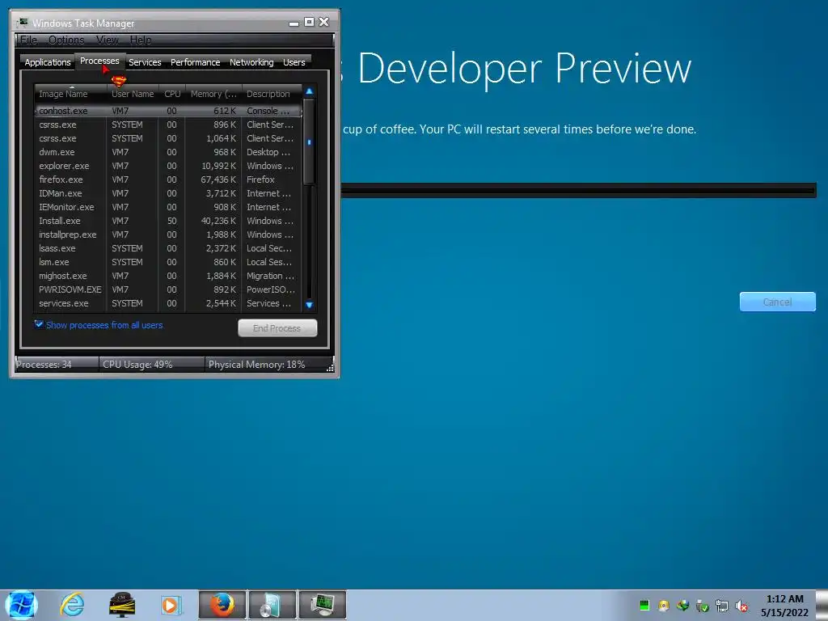The height and width of the screenshot is (621, 828).
Task: Sort processes by Description column
Action: pos(272,94)
